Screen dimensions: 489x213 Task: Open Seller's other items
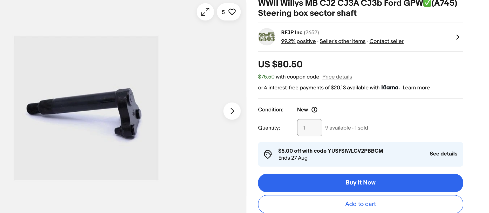tap(342, 41)
